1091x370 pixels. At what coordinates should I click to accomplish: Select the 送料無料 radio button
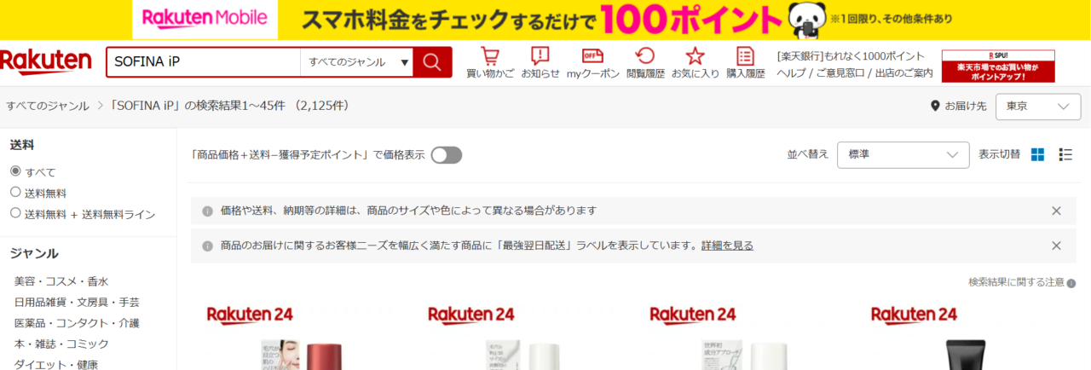15,193
